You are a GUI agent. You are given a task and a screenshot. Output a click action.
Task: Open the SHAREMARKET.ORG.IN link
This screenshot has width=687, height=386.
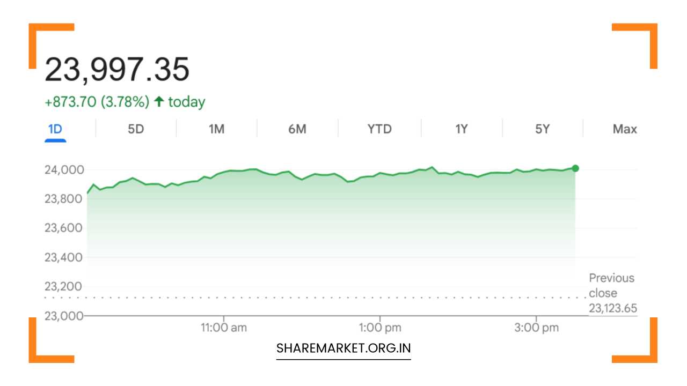click(x=343, y=348)
